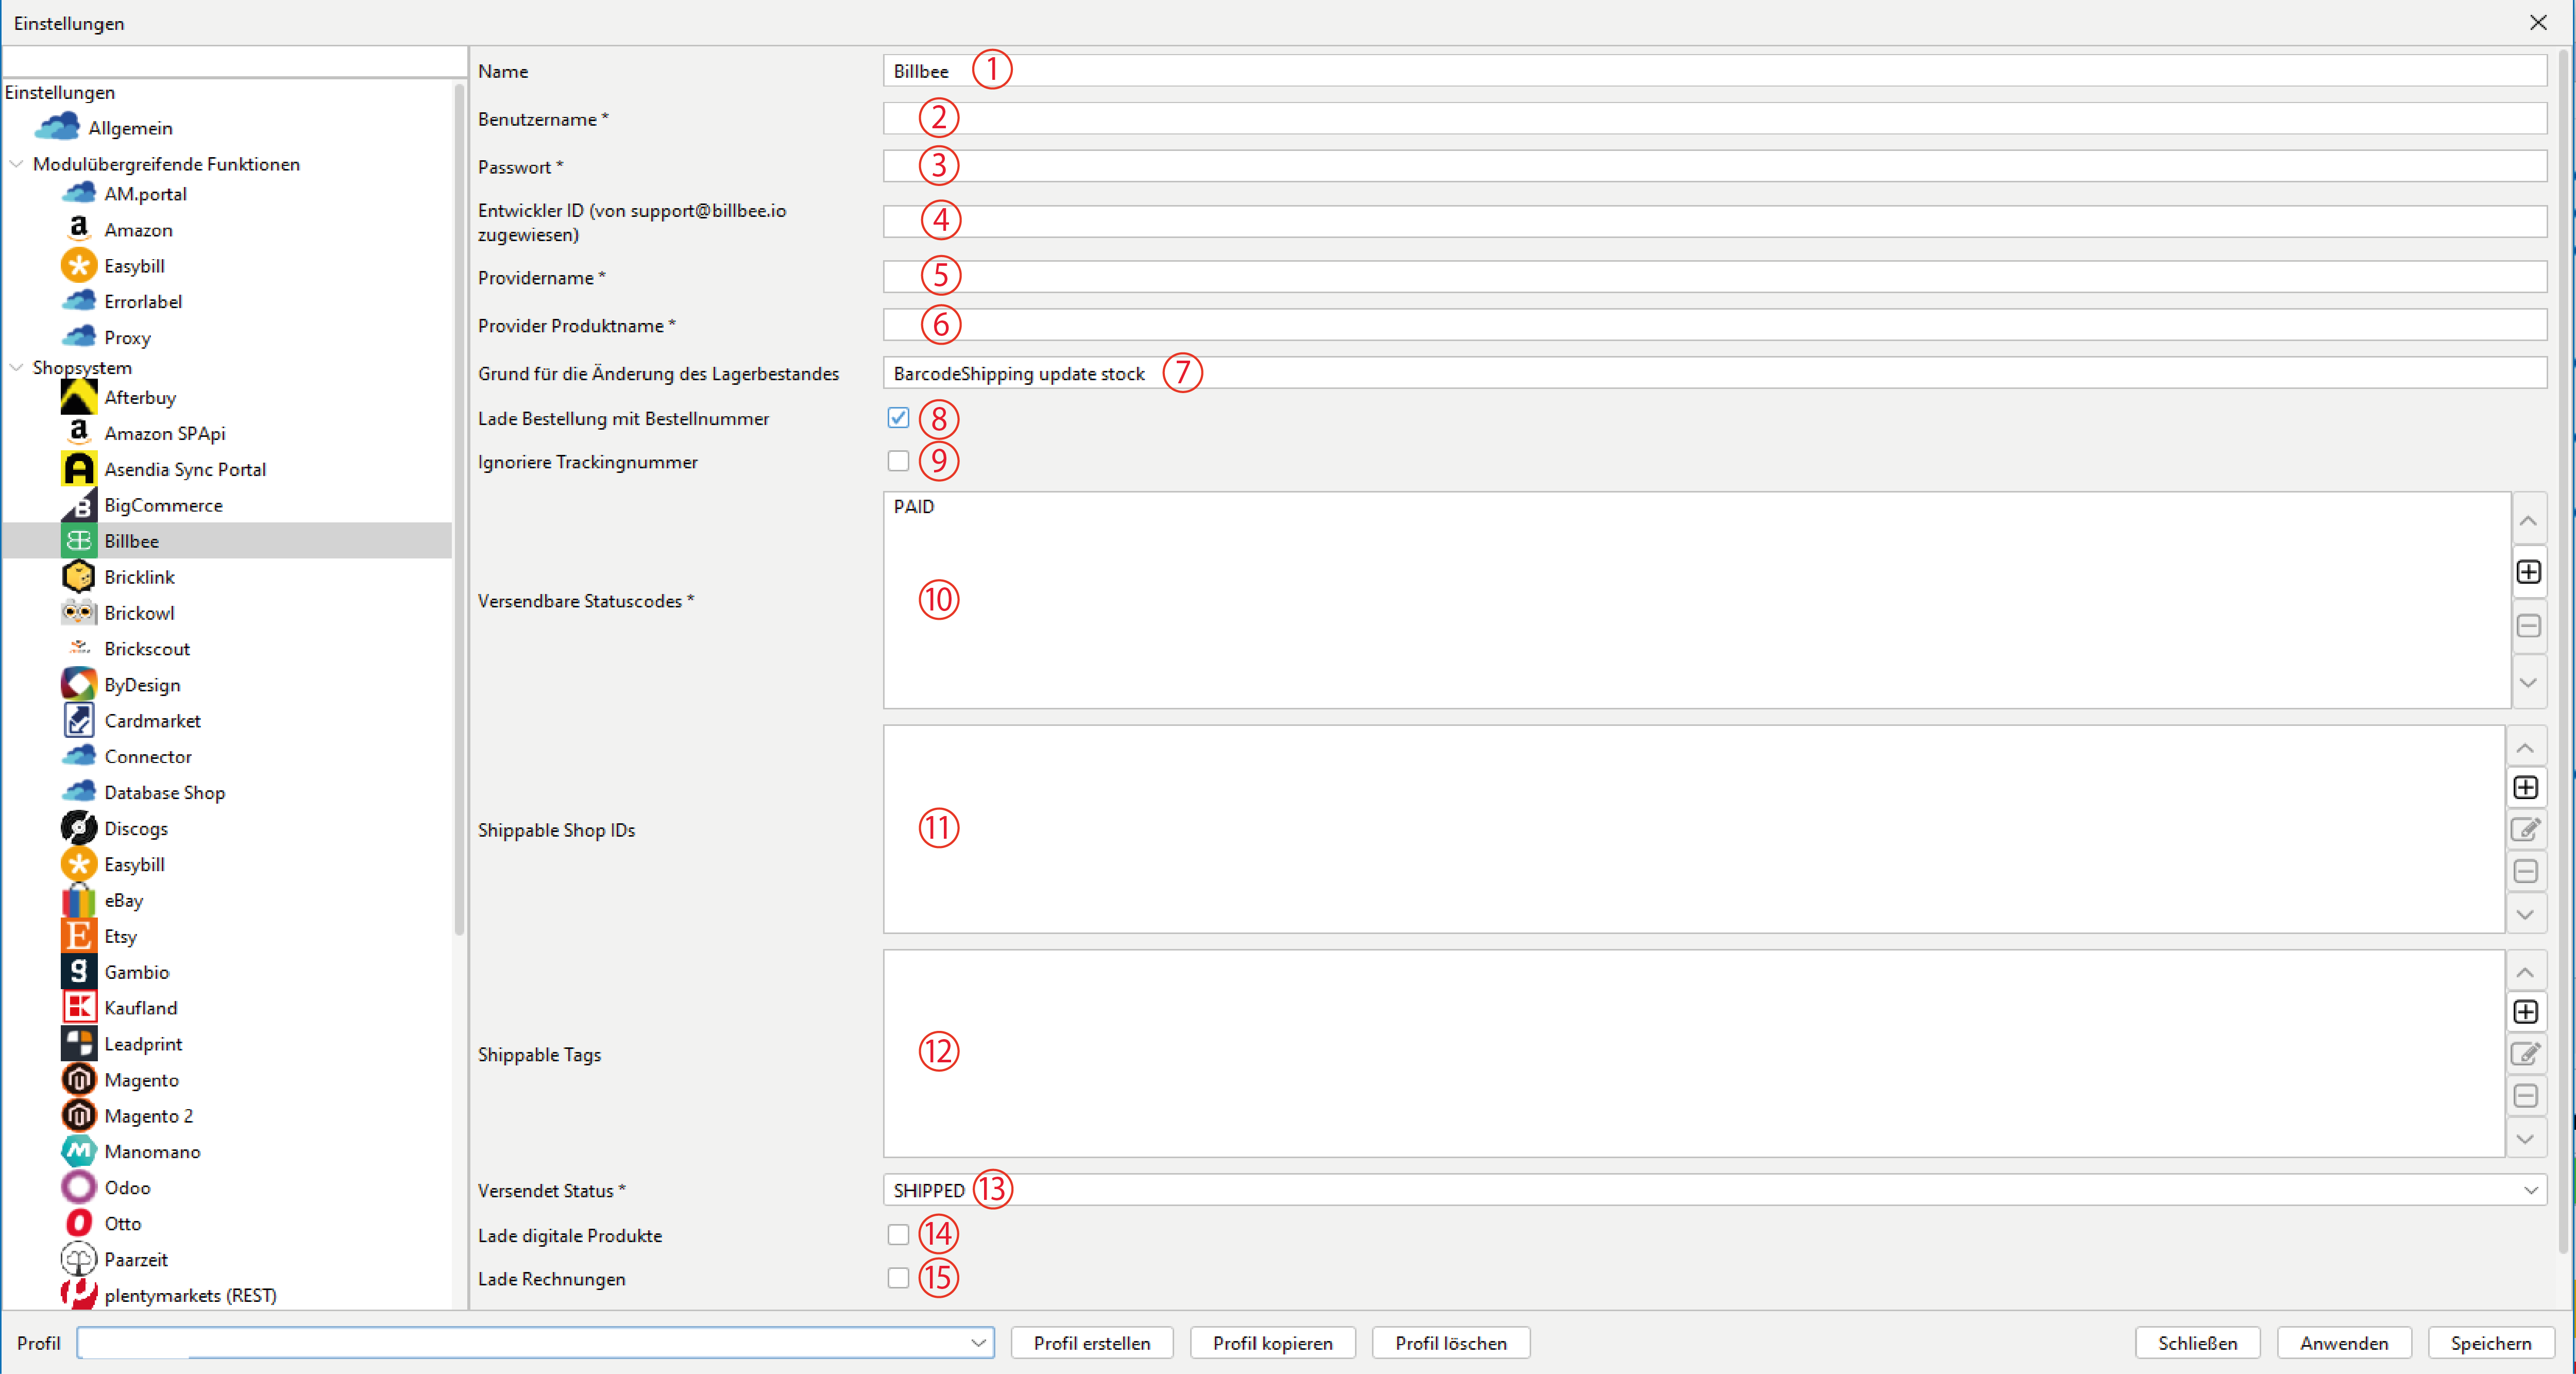Move Shippable Shop IDs entry down
2576x1374 pixels.
pyautogui.click(x=2526, y=914)
